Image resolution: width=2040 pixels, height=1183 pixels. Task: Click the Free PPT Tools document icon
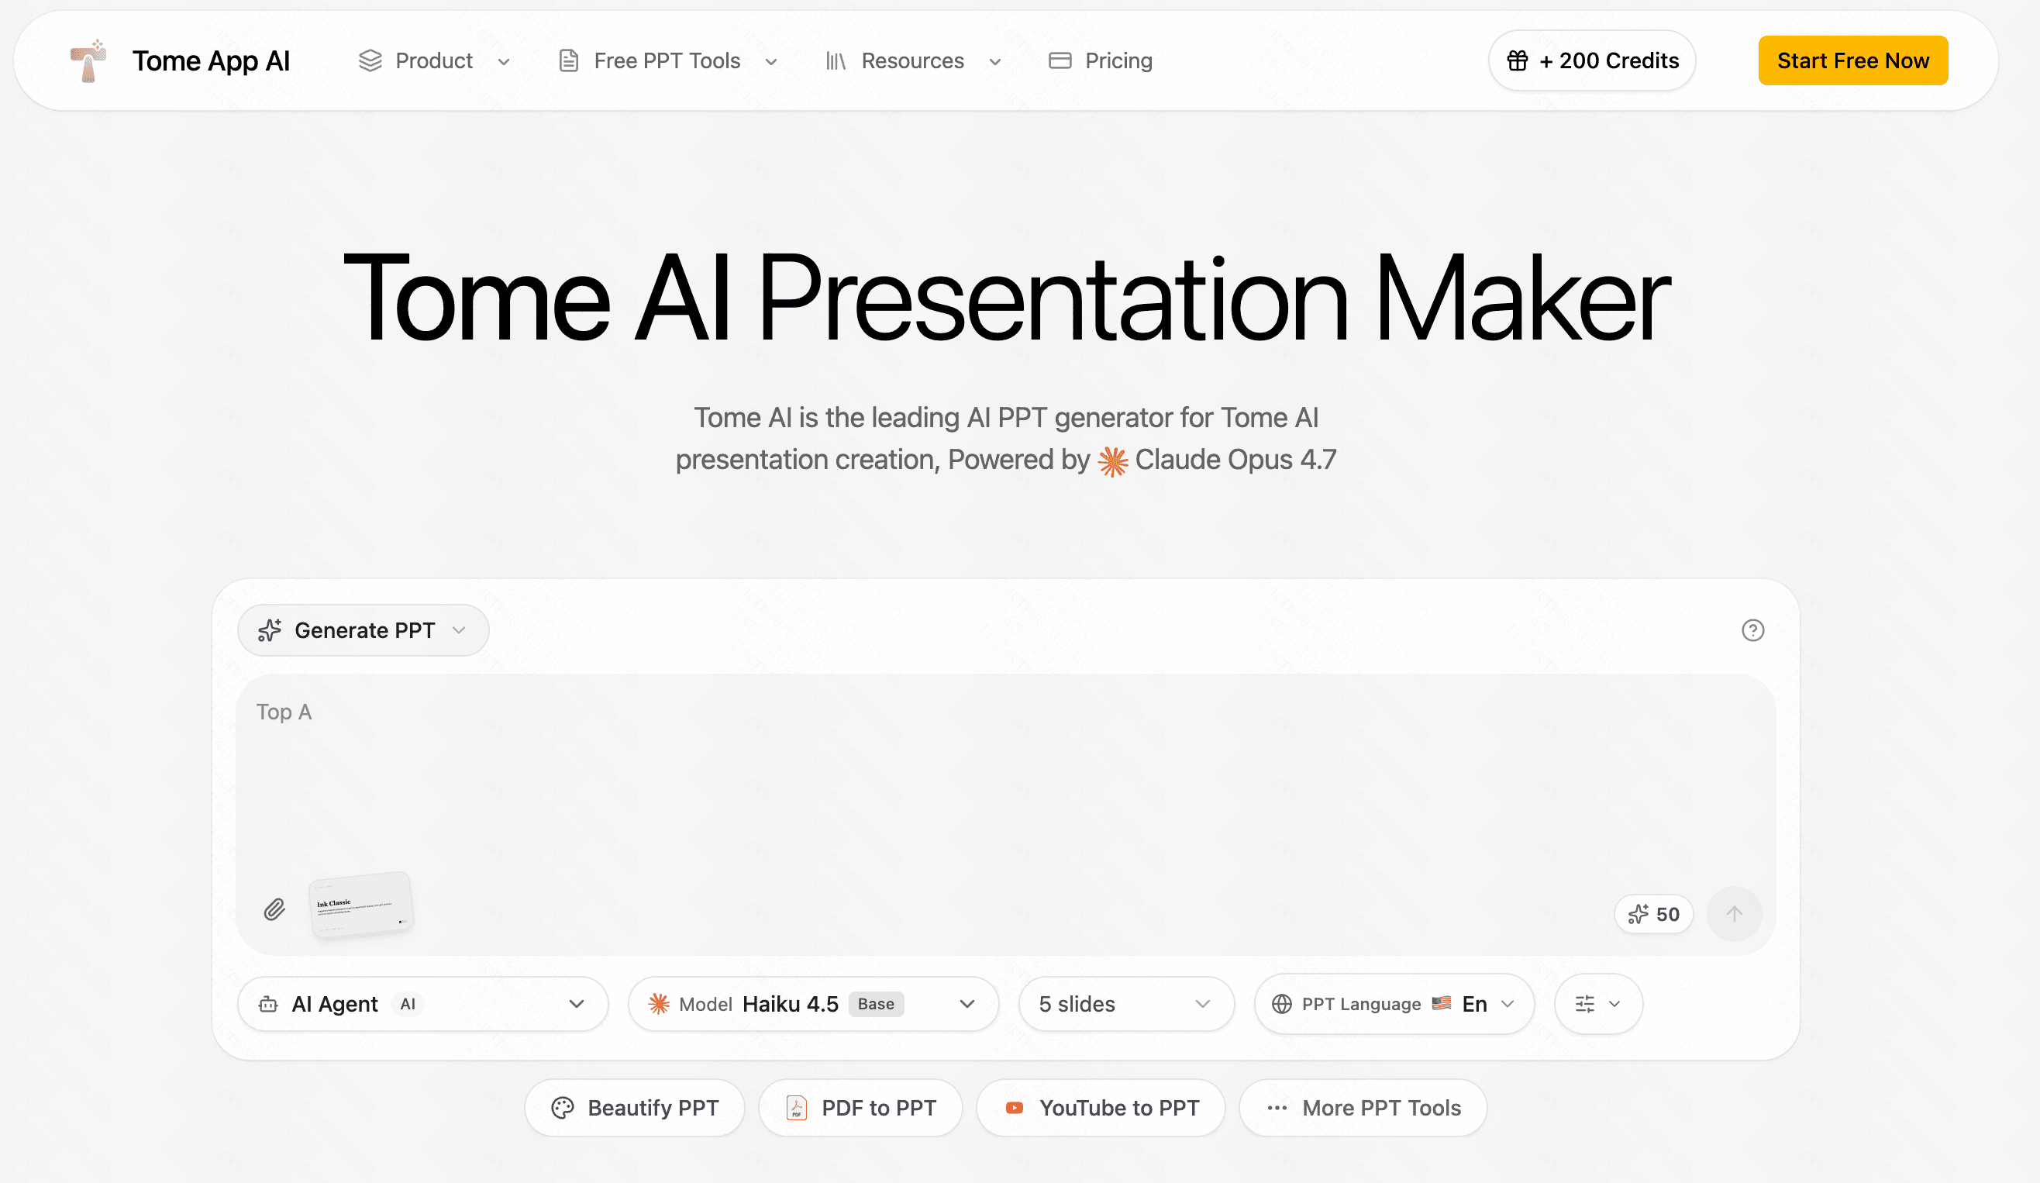(569, 60)
